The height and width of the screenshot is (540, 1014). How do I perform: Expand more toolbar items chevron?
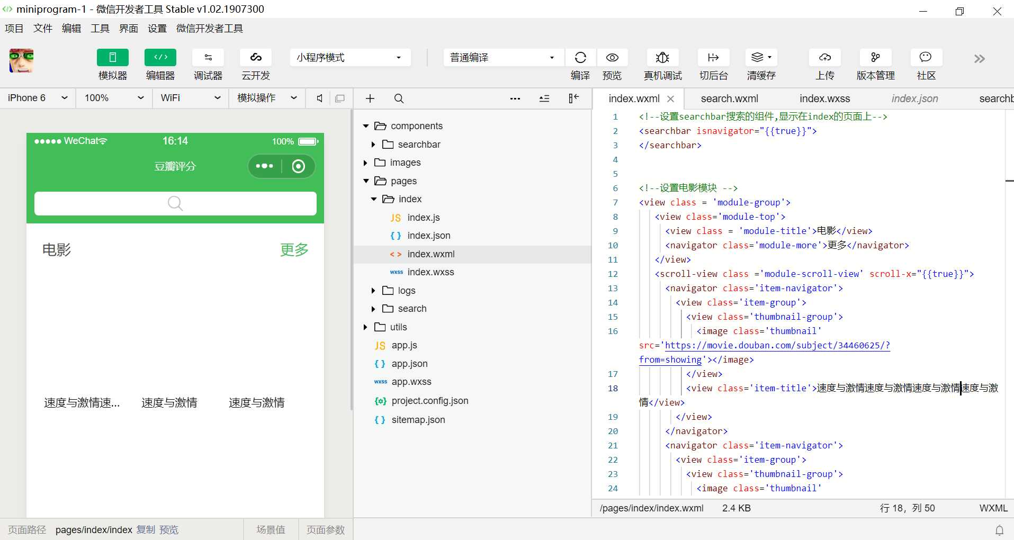tap(980, 59)
